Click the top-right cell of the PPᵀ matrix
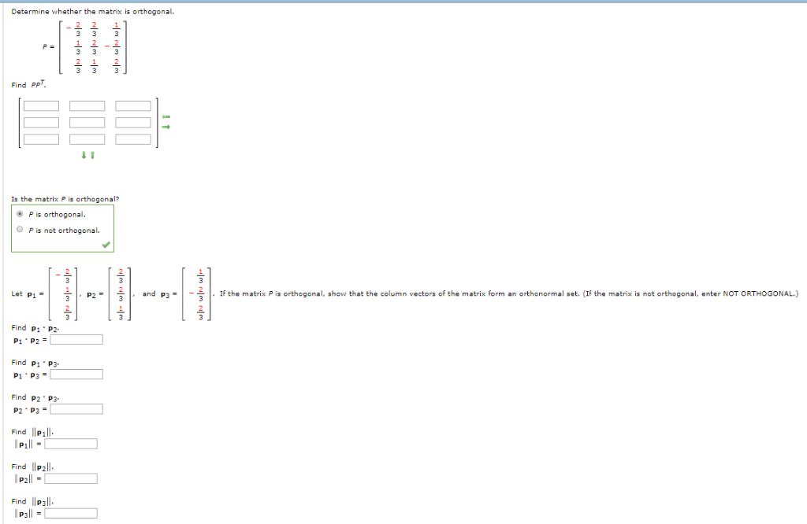Screen dimensions: 807x524 pyautogui.click(x=133, y=105)
